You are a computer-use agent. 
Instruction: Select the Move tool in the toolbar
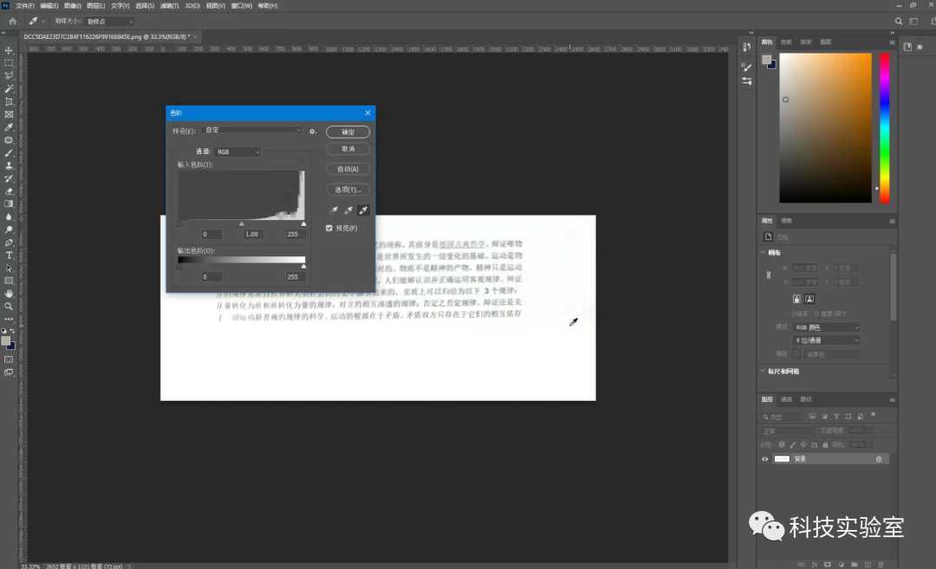(x=9, y=50)
